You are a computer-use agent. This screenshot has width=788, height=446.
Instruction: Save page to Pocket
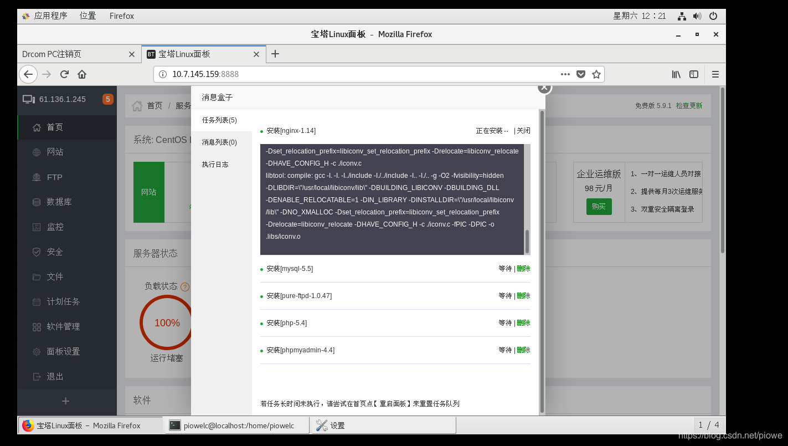tap(581, 74)
